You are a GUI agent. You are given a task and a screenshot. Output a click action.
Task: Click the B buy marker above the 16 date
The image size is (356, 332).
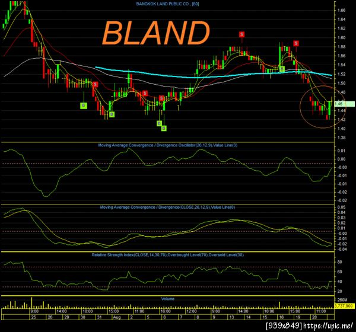pos(282,69)
